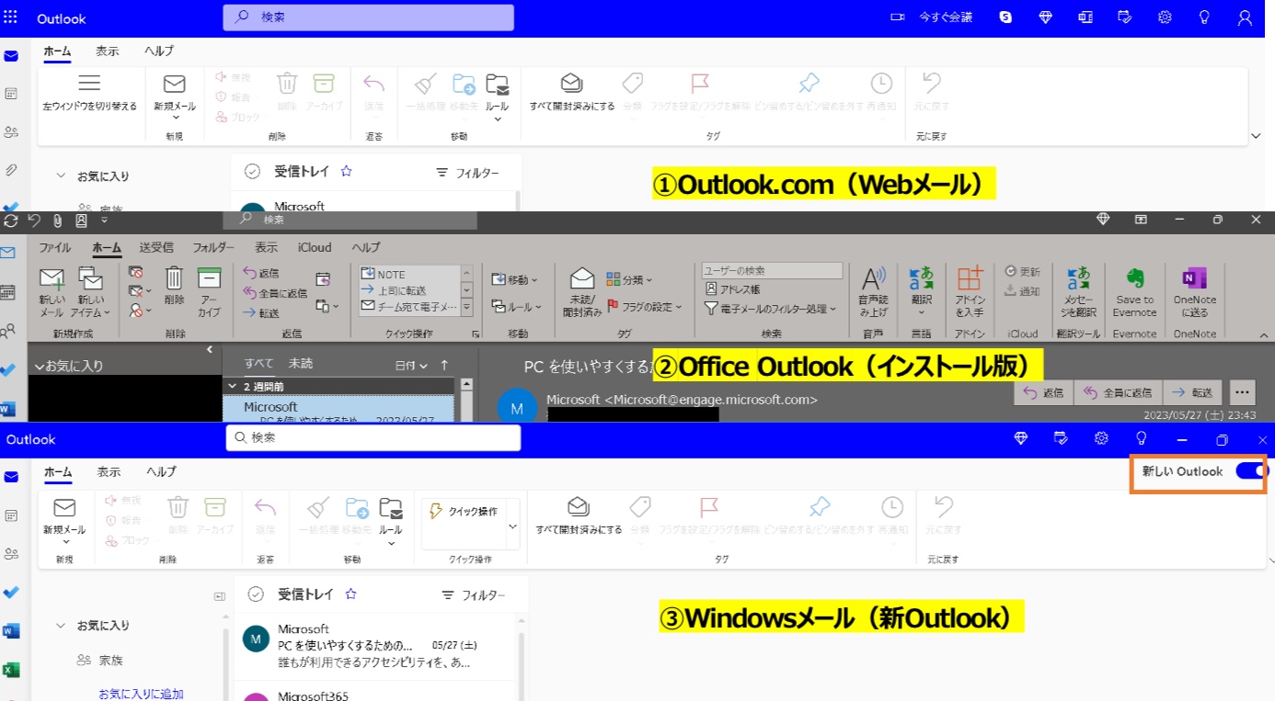
Task: Select 家族 folder in new Outlook favorites
Action: 110,660
